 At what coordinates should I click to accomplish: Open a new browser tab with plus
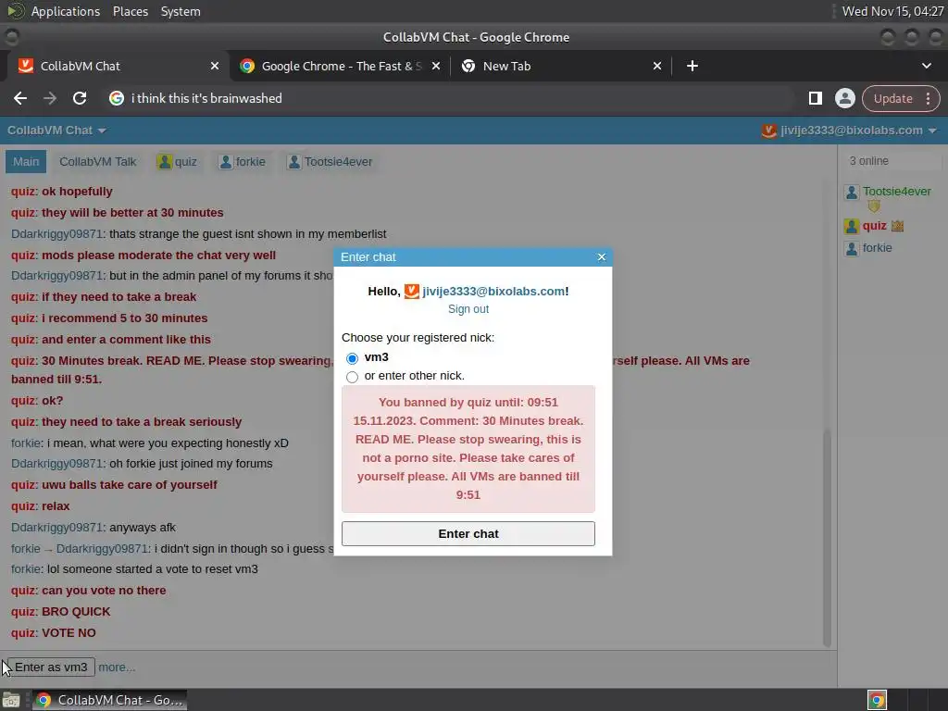coord(692,66)
